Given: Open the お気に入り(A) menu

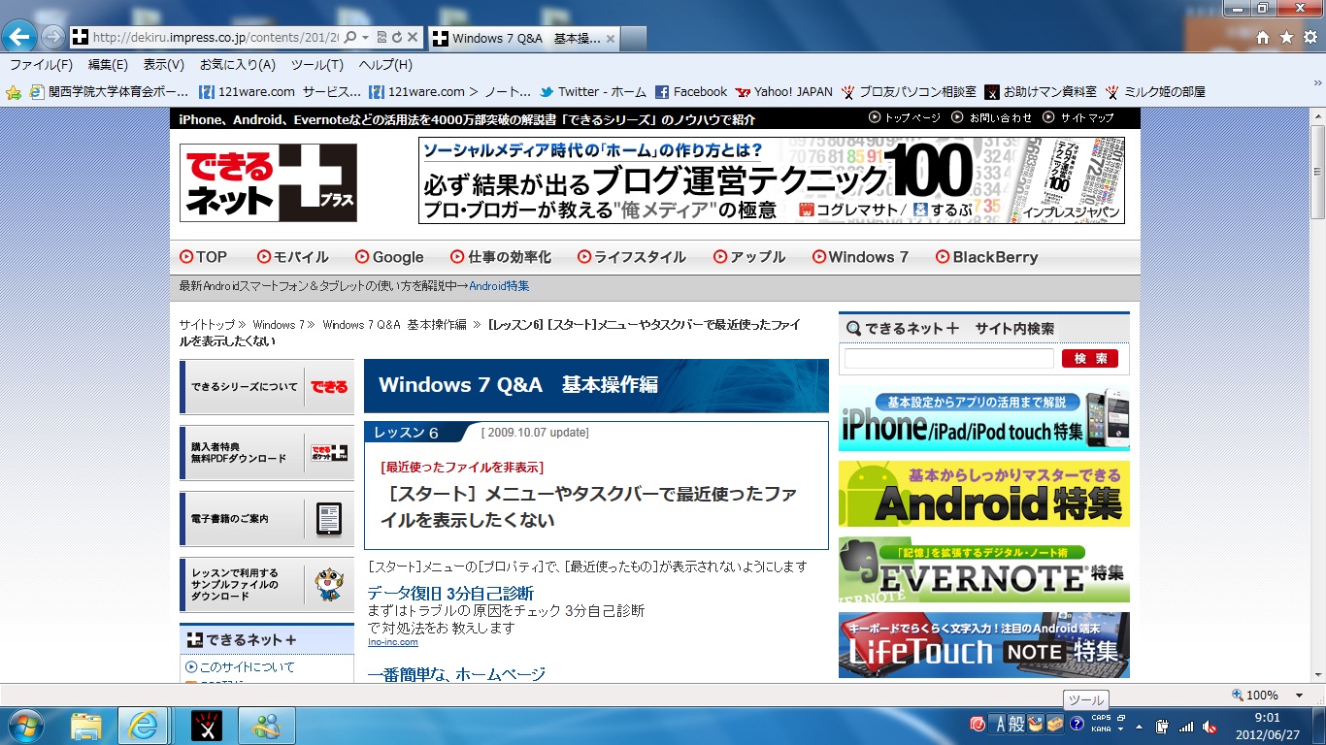Looking at the screenshot, I should point(238,65).
